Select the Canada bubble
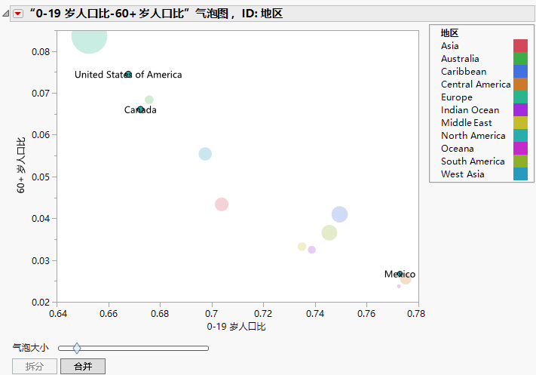Screen dimensions: 536x375 (x=140, y=110)
